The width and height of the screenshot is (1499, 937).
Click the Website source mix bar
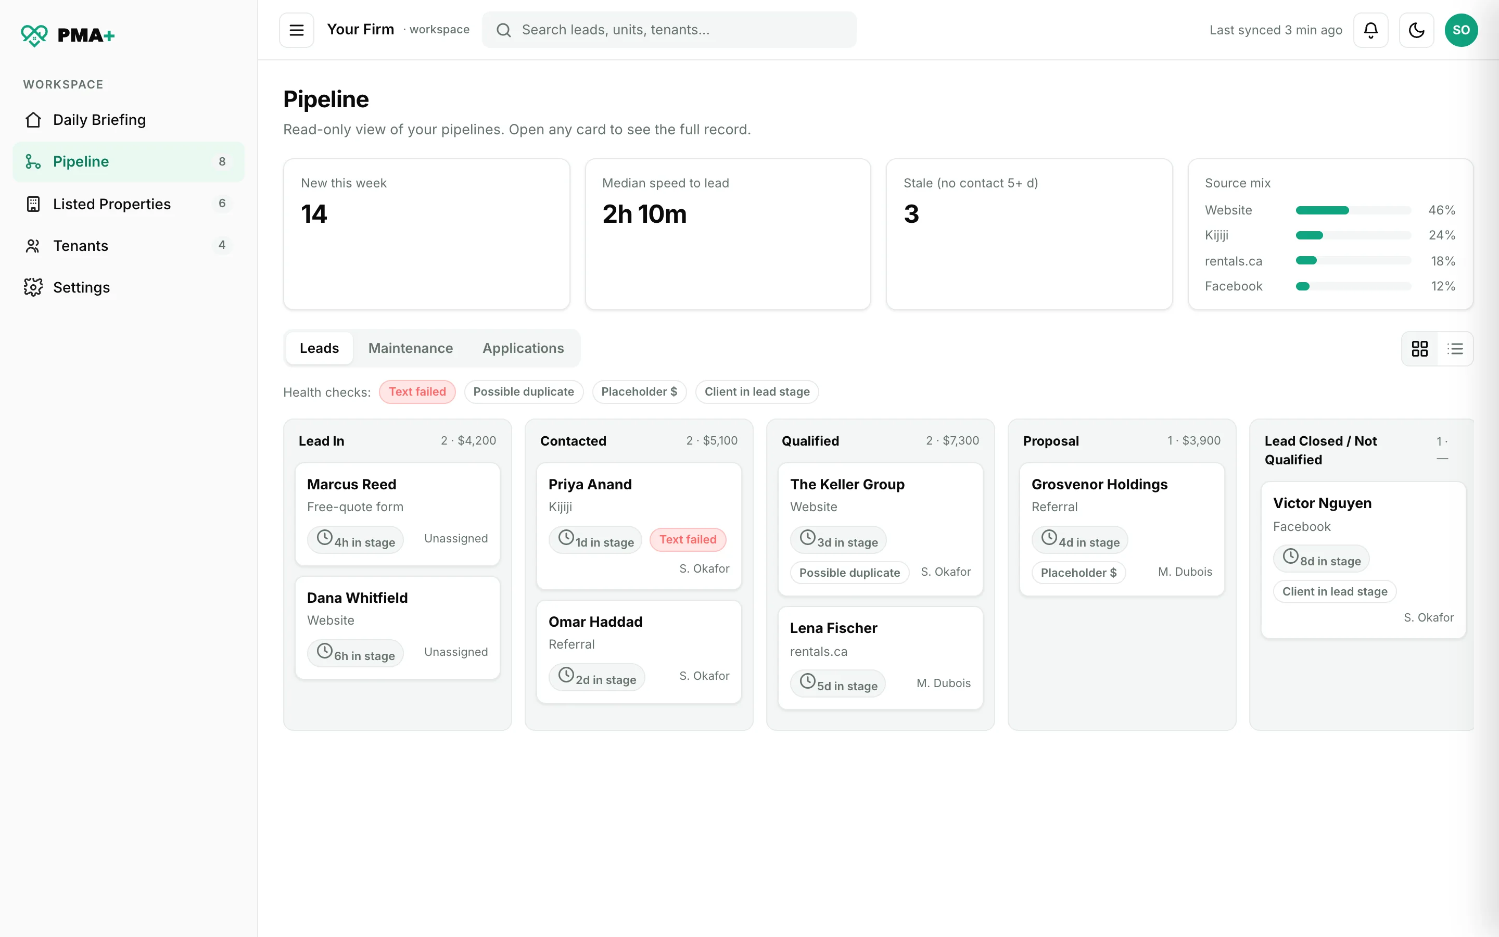point(1353,210)
